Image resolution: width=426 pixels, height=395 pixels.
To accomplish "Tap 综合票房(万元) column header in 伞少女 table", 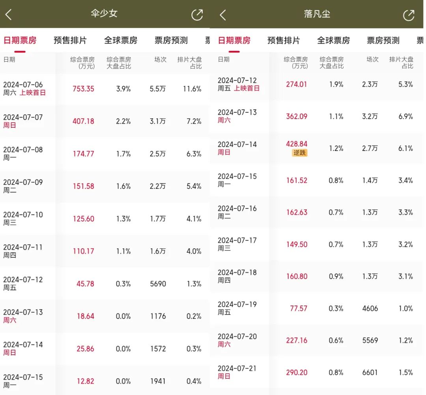I will (x=82, y=63).
